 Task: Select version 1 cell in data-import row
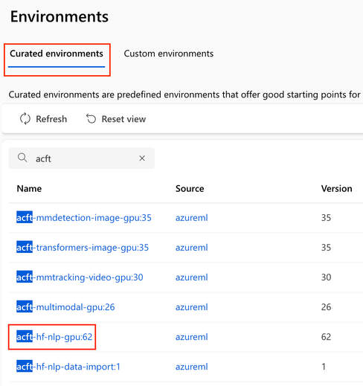324,367
